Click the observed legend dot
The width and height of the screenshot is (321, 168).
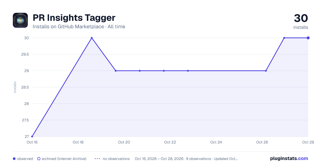[14, 159]
